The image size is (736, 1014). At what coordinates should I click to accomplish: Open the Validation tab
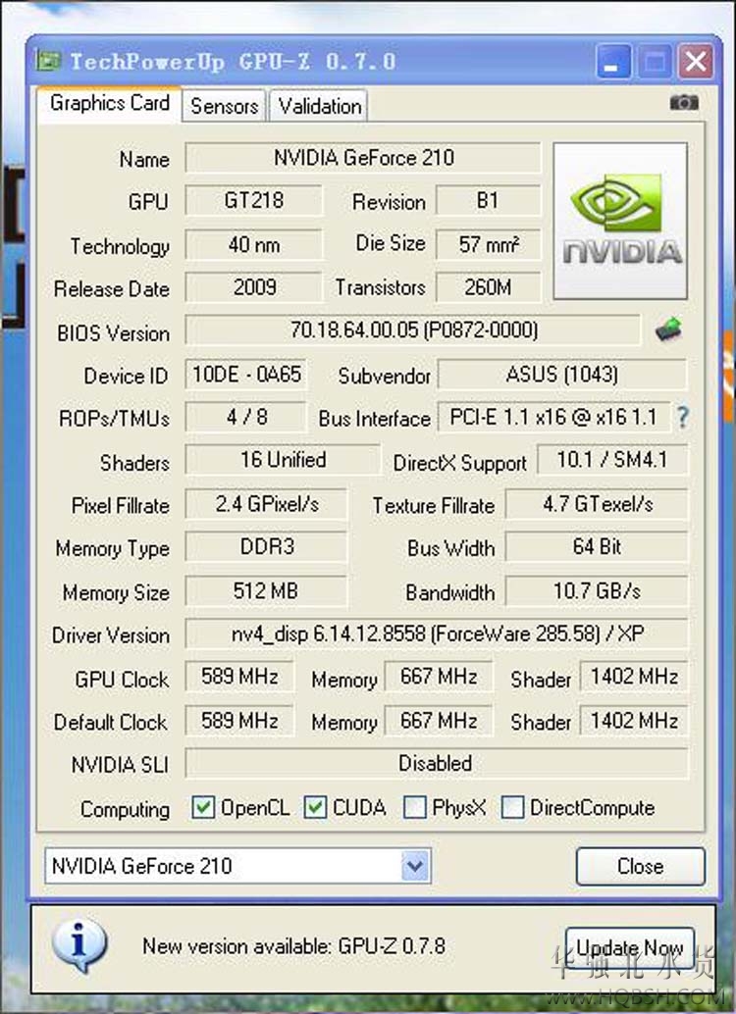[x=319, y=106]
